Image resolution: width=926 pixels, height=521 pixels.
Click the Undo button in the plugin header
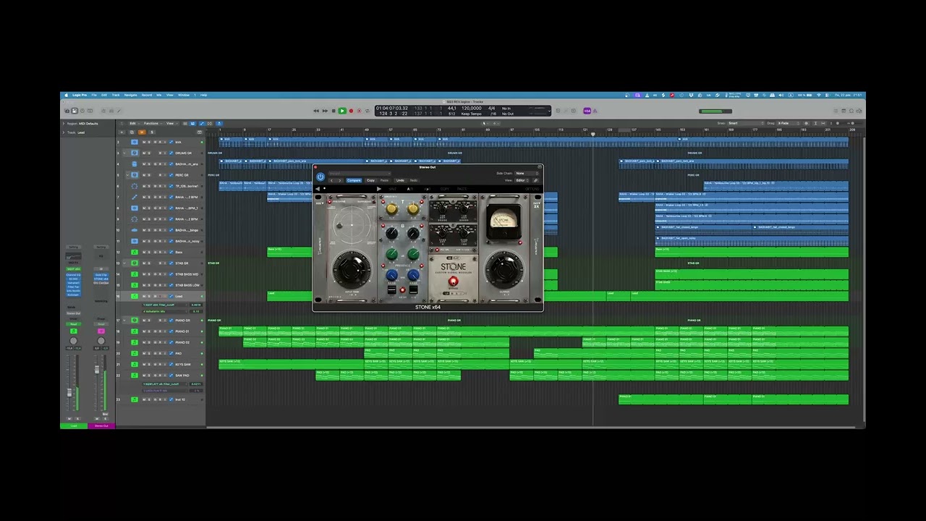(x=400, y=180)
